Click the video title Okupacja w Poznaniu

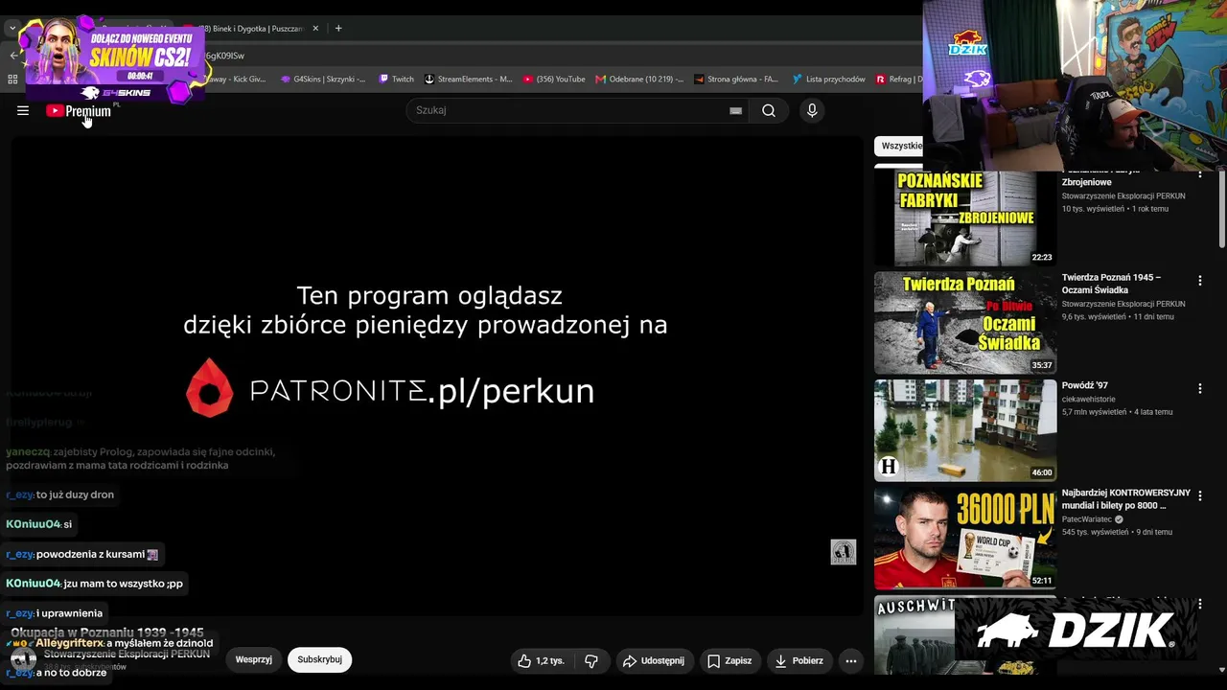coord(107,633)
